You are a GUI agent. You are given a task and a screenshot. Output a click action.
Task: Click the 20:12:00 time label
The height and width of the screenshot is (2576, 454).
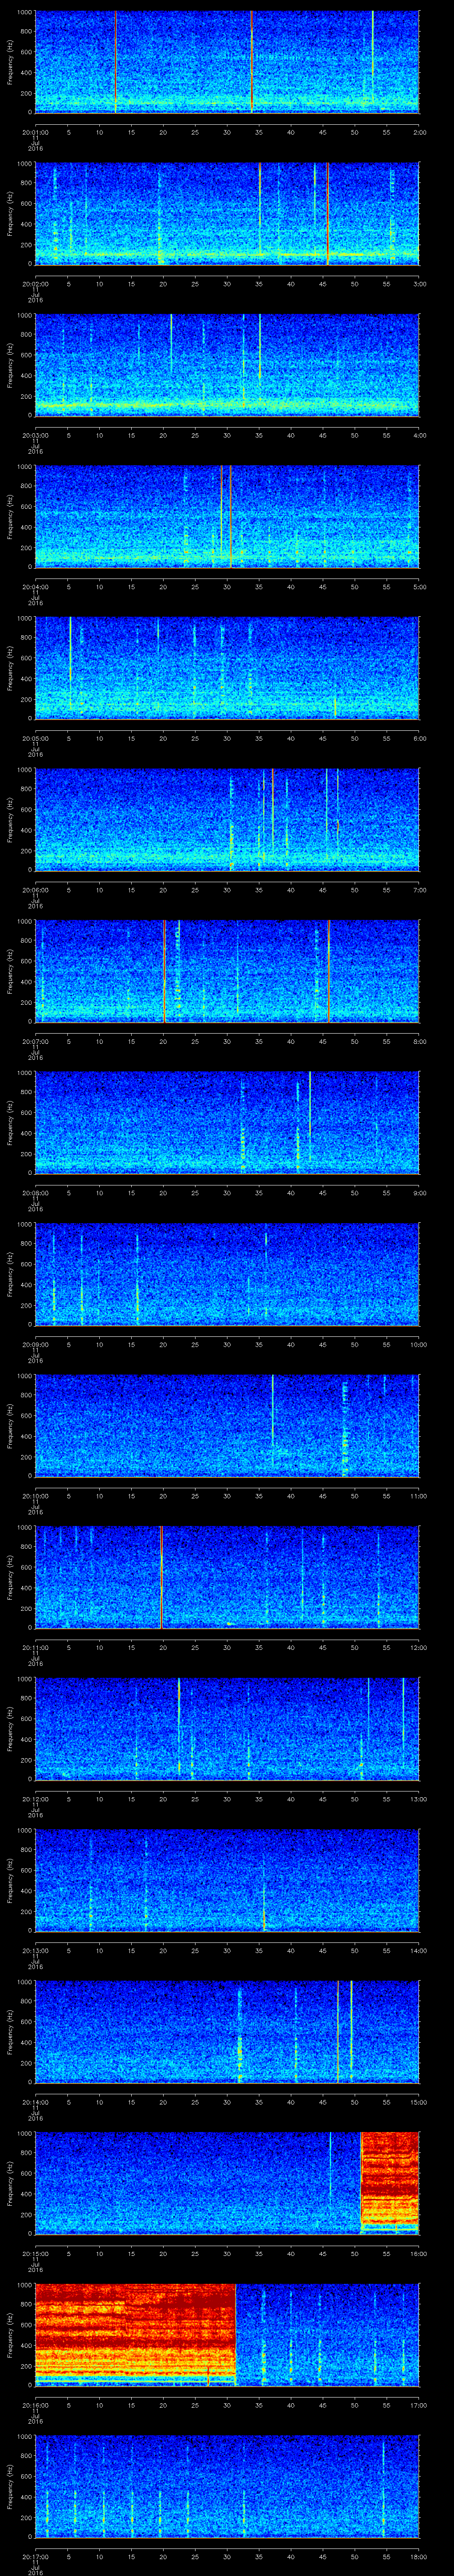(35, 1798)
